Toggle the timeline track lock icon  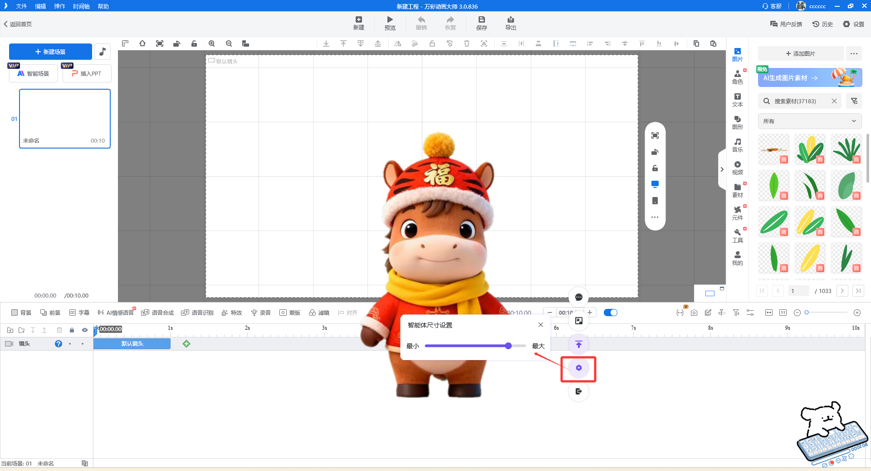[72, 330]
